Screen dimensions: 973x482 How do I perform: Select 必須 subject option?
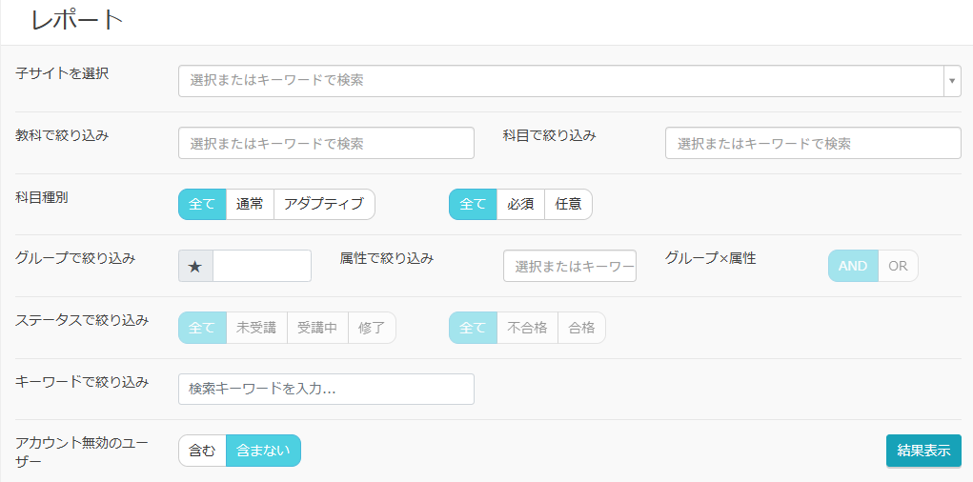coord(520,205)
